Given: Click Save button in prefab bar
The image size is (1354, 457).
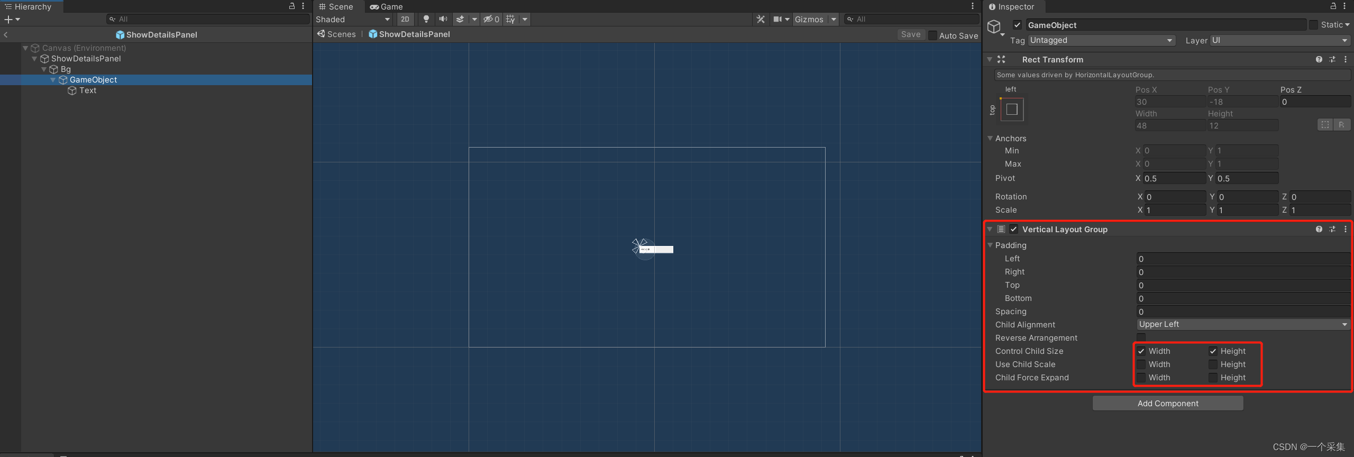Looking at the screenshot, I should click(x=911, y=34).
